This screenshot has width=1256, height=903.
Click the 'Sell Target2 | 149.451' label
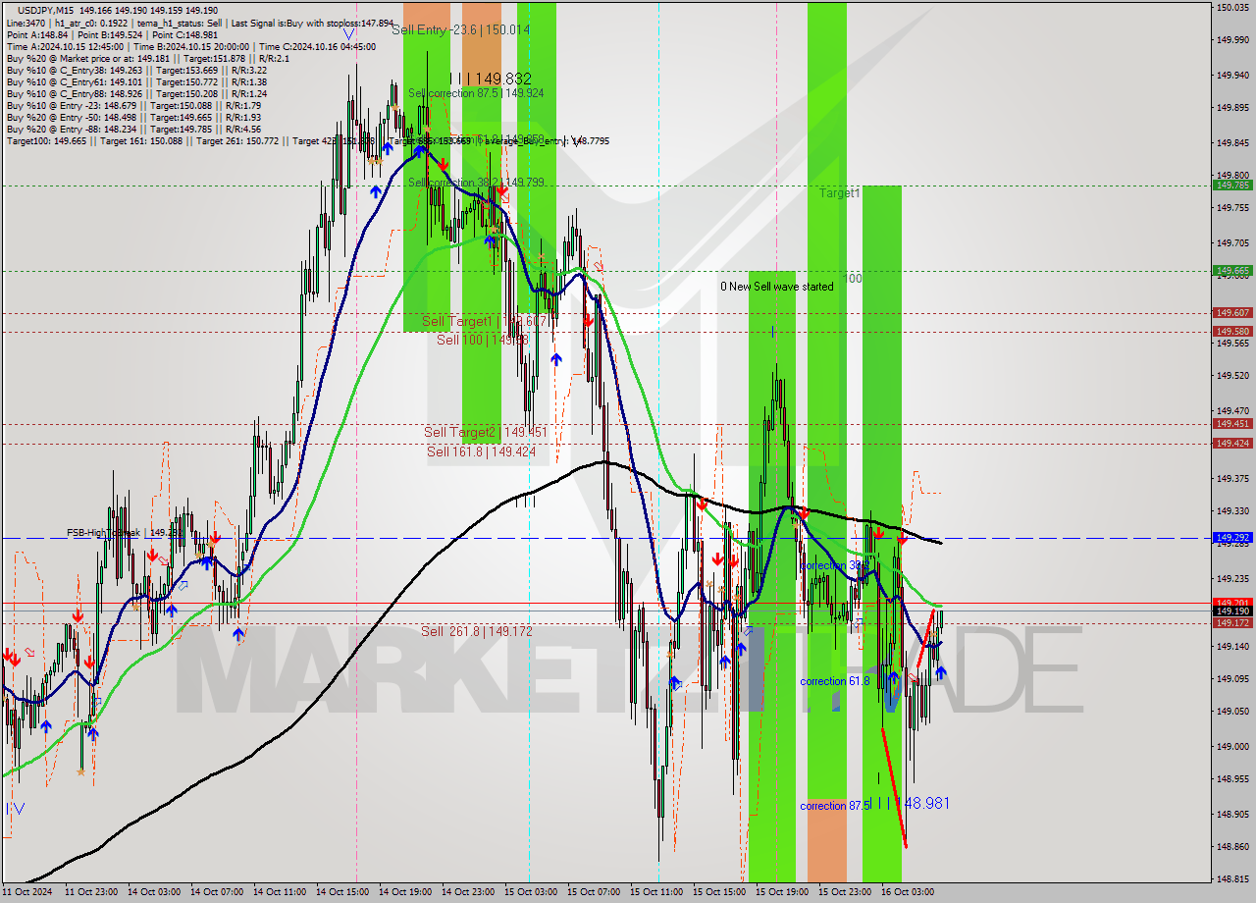point(486,432)
